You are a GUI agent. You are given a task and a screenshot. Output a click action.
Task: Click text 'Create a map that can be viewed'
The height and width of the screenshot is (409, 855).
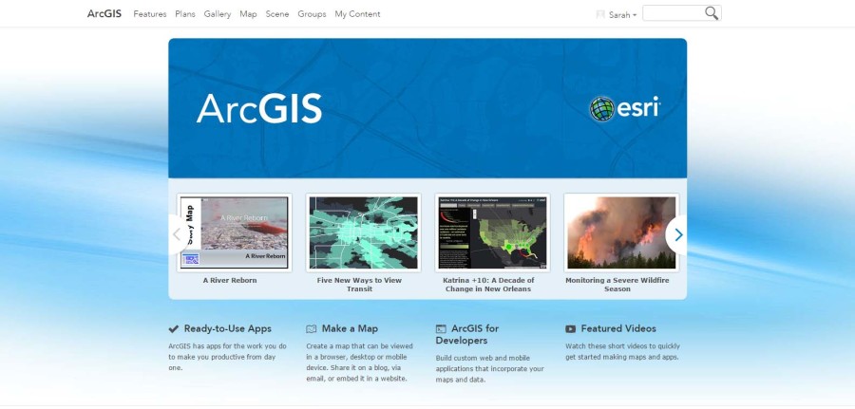pos(359,345)
